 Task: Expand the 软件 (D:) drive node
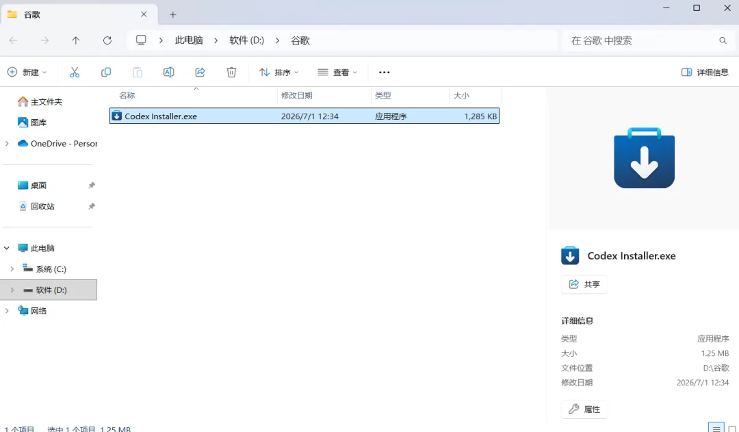[12, 290]
